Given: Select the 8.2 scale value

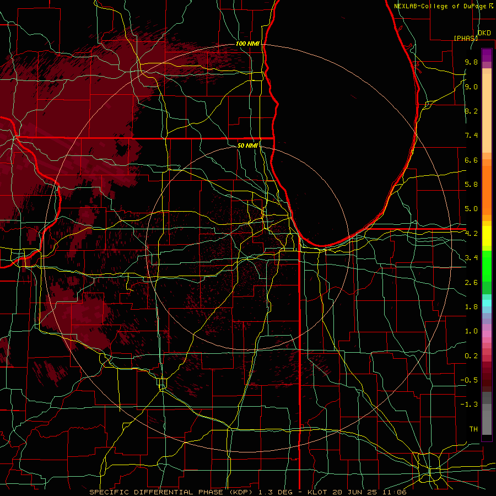Looking at the screenshot, I should pos(471,111).
